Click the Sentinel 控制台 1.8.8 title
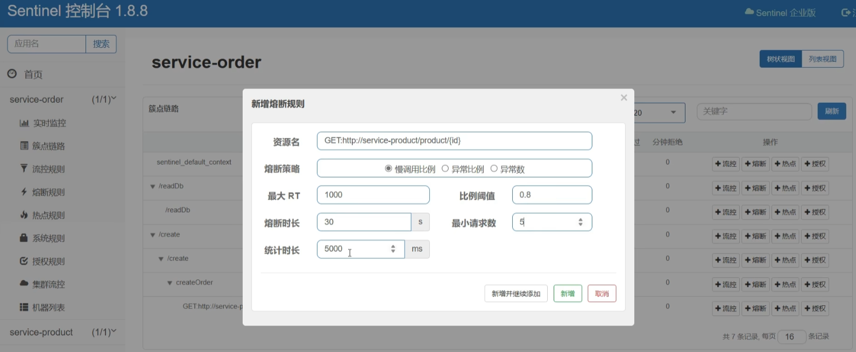Screen dimensions: 856x352 coord(77,11)
